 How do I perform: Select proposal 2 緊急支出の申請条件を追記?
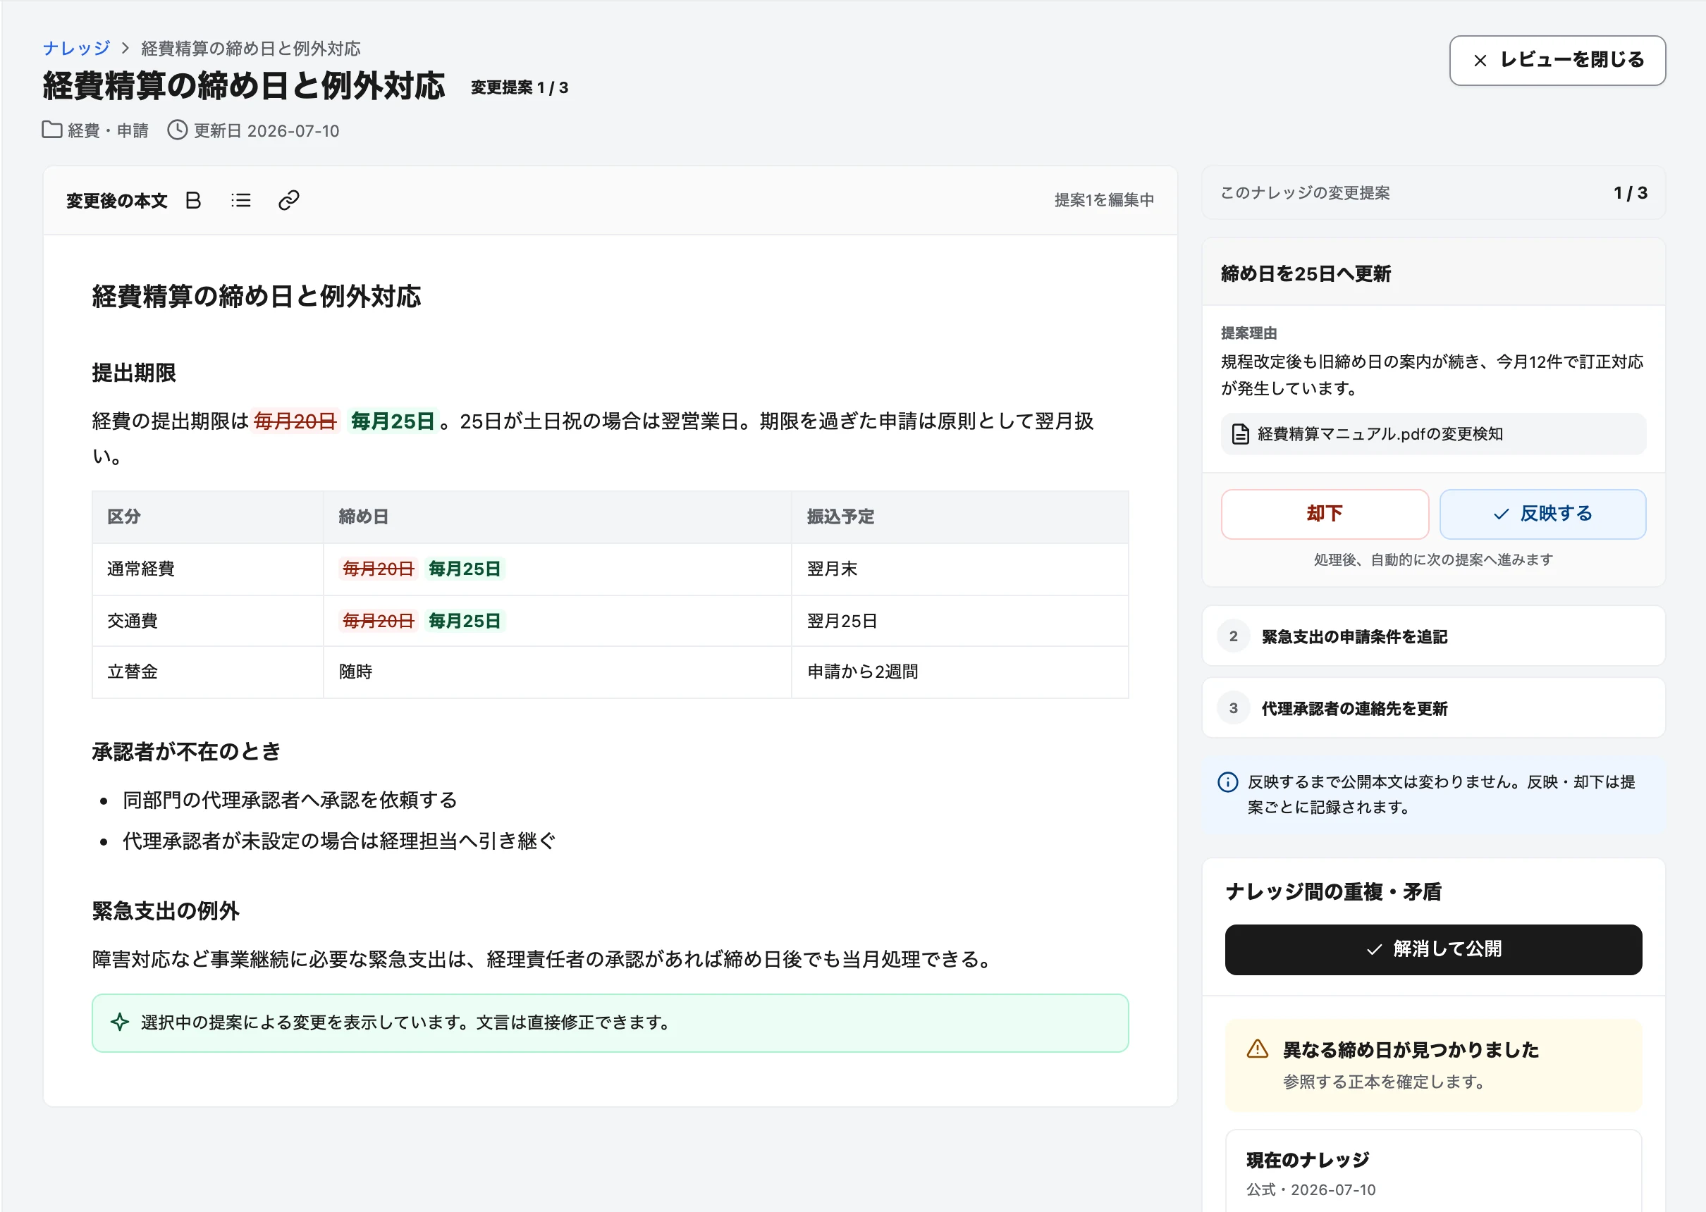click(1432, 636)
